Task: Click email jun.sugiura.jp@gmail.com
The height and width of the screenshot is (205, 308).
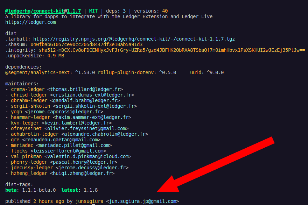Action: point(142,201)
